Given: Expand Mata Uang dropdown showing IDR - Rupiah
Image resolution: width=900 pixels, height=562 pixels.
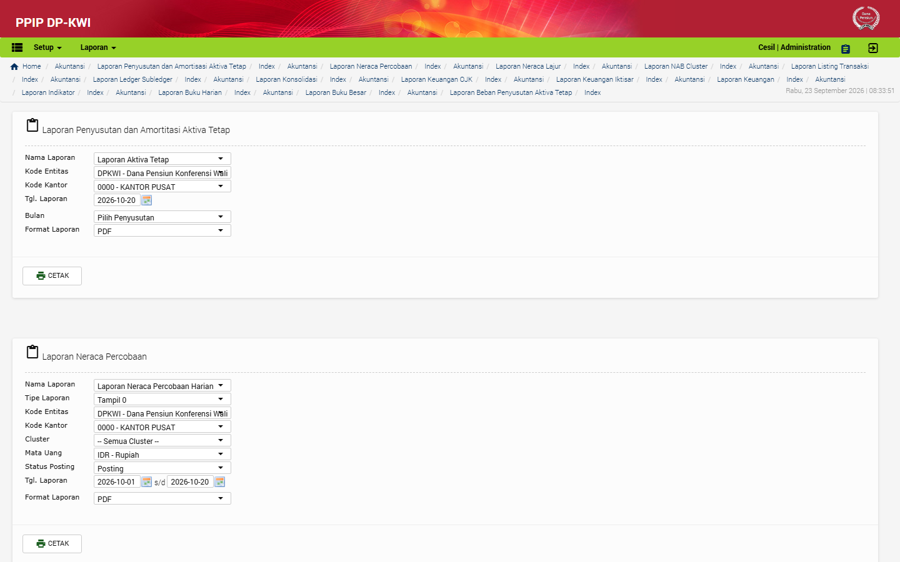Looking at the screenshot, I should [162, 455].
